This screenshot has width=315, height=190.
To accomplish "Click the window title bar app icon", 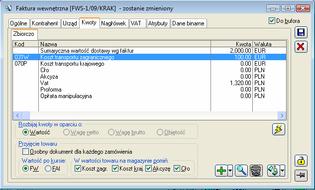I will pos(8,8).
